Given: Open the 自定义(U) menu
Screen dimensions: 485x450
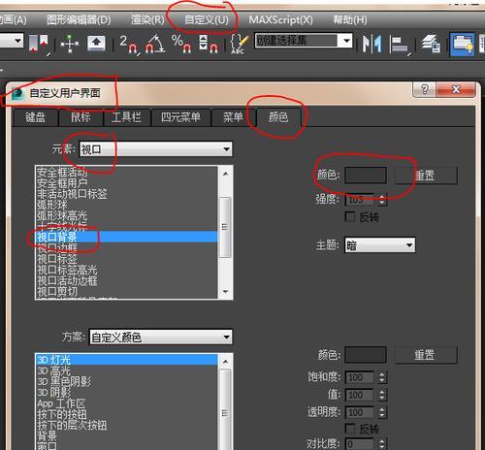Looking at the screenshot, I should point(207,20).
